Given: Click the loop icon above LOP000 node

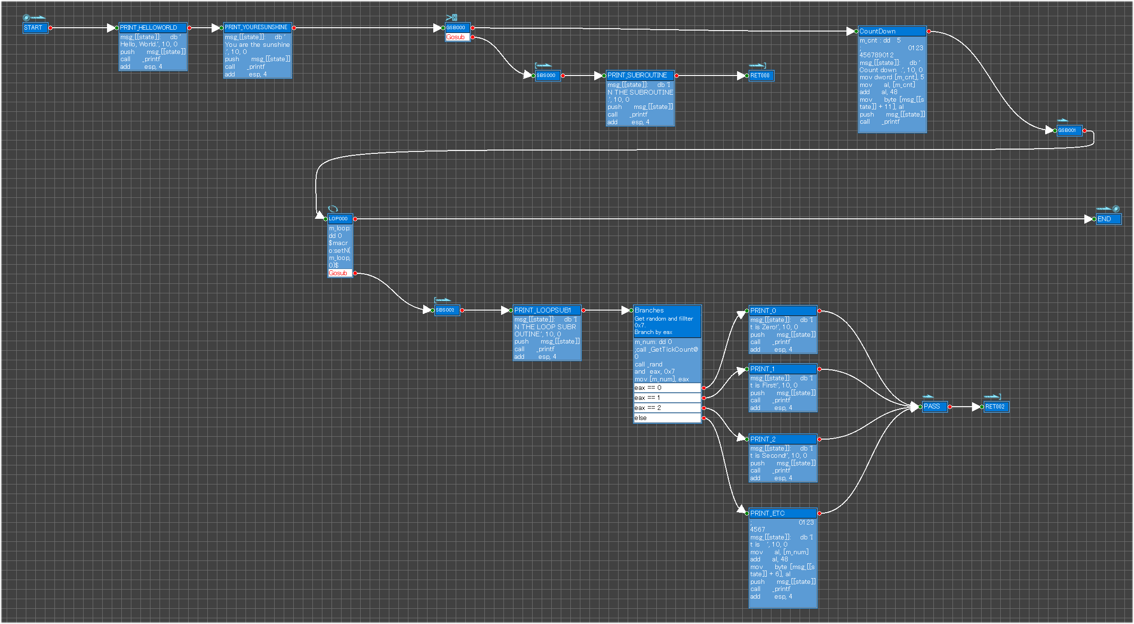Looking at the screenshot, I should point(333,209).
